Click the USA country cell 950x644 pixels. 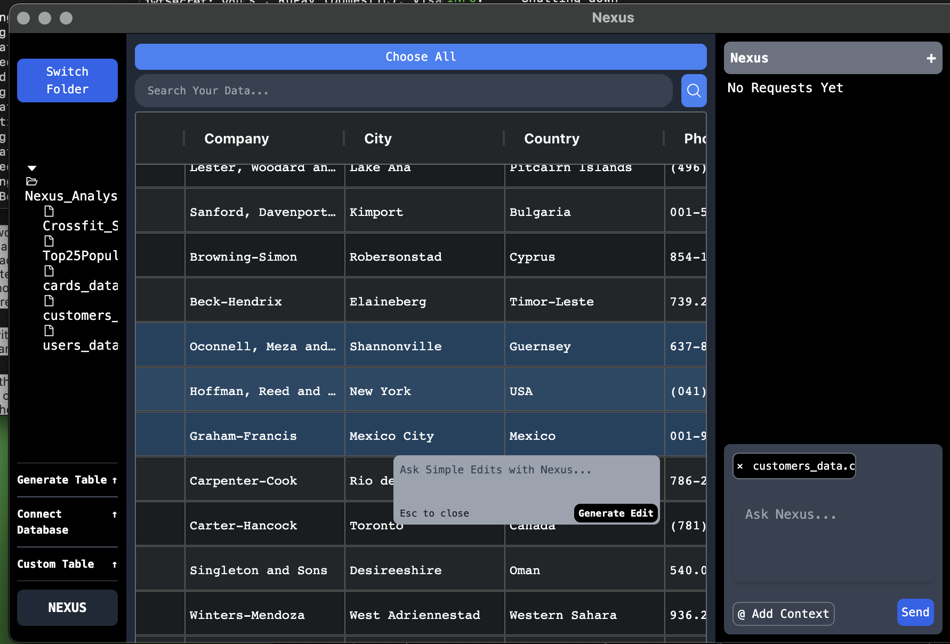(x=584, y=391)
